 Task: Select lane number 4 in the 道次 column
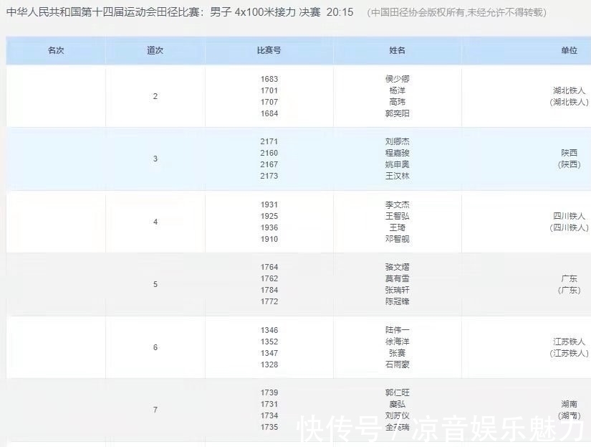[155, 222]
